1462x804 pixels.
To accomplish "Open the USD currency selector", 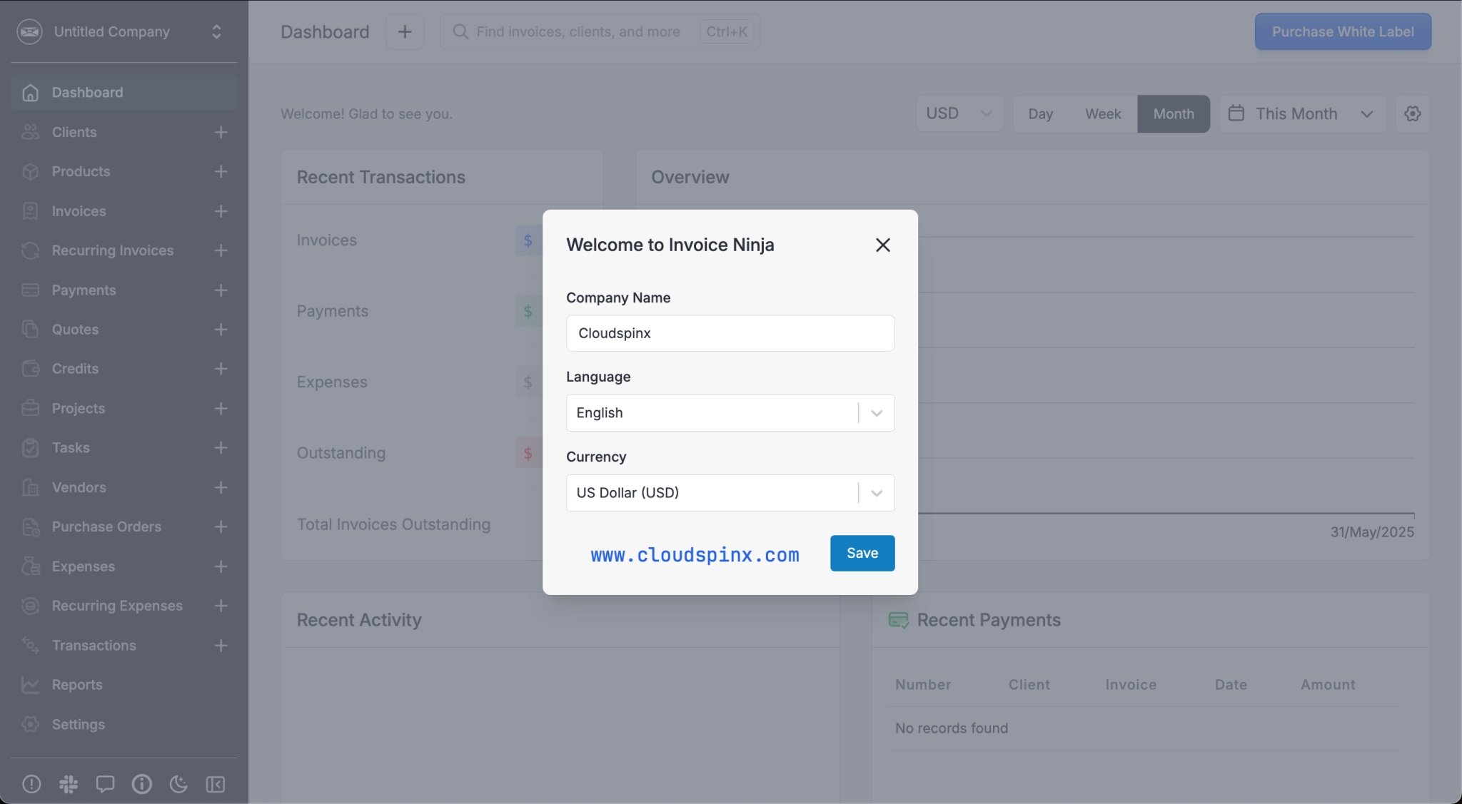I will pyautogui.click(x=959, y=113).
